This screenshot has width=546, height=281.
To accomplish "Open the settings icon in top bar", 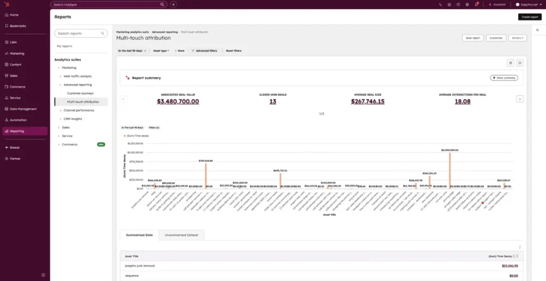I will (x=467, y=4).
